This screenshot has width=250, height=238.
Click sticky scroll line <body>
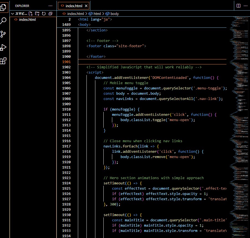(x=84, y=25)
